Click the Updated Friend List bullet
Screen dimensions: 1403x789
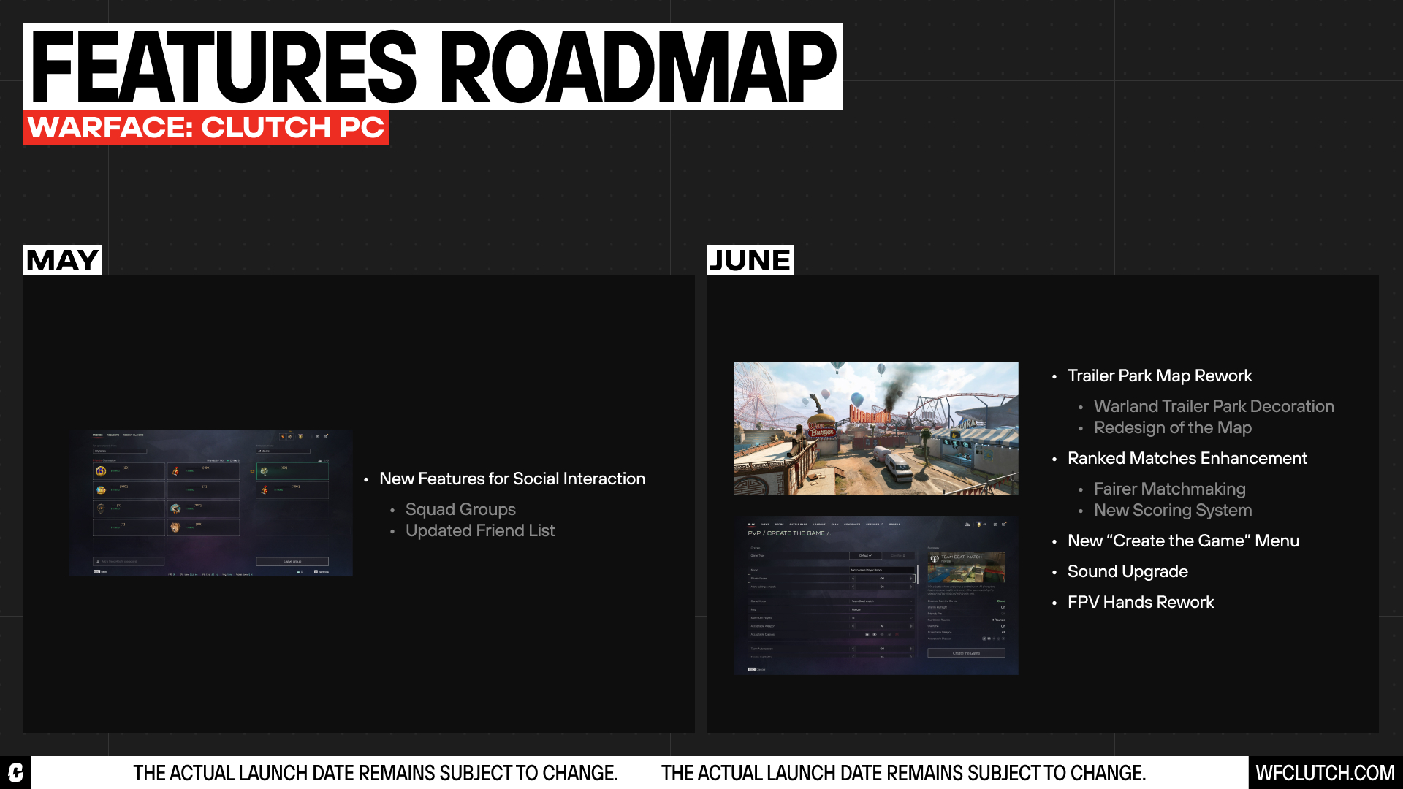tap(480, 530)
